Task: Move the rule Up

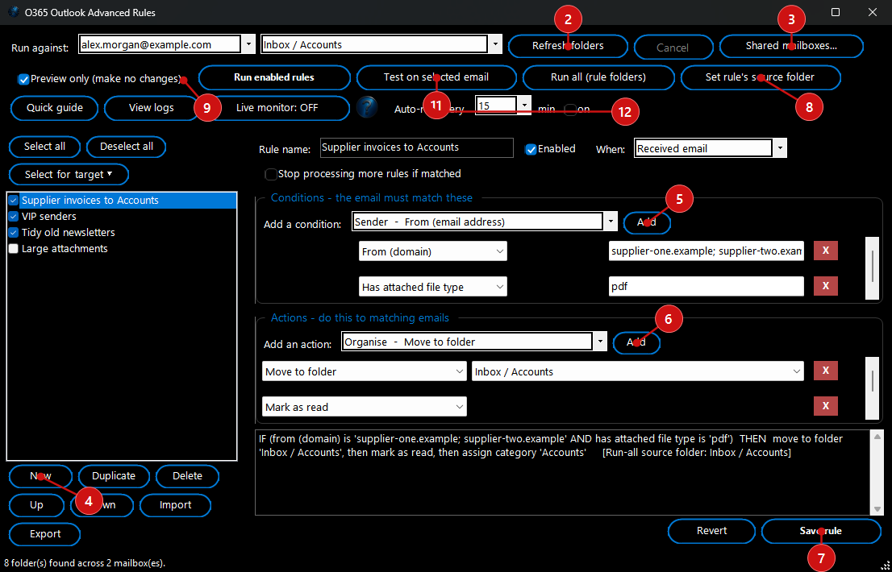Action: tap(36, 505)
